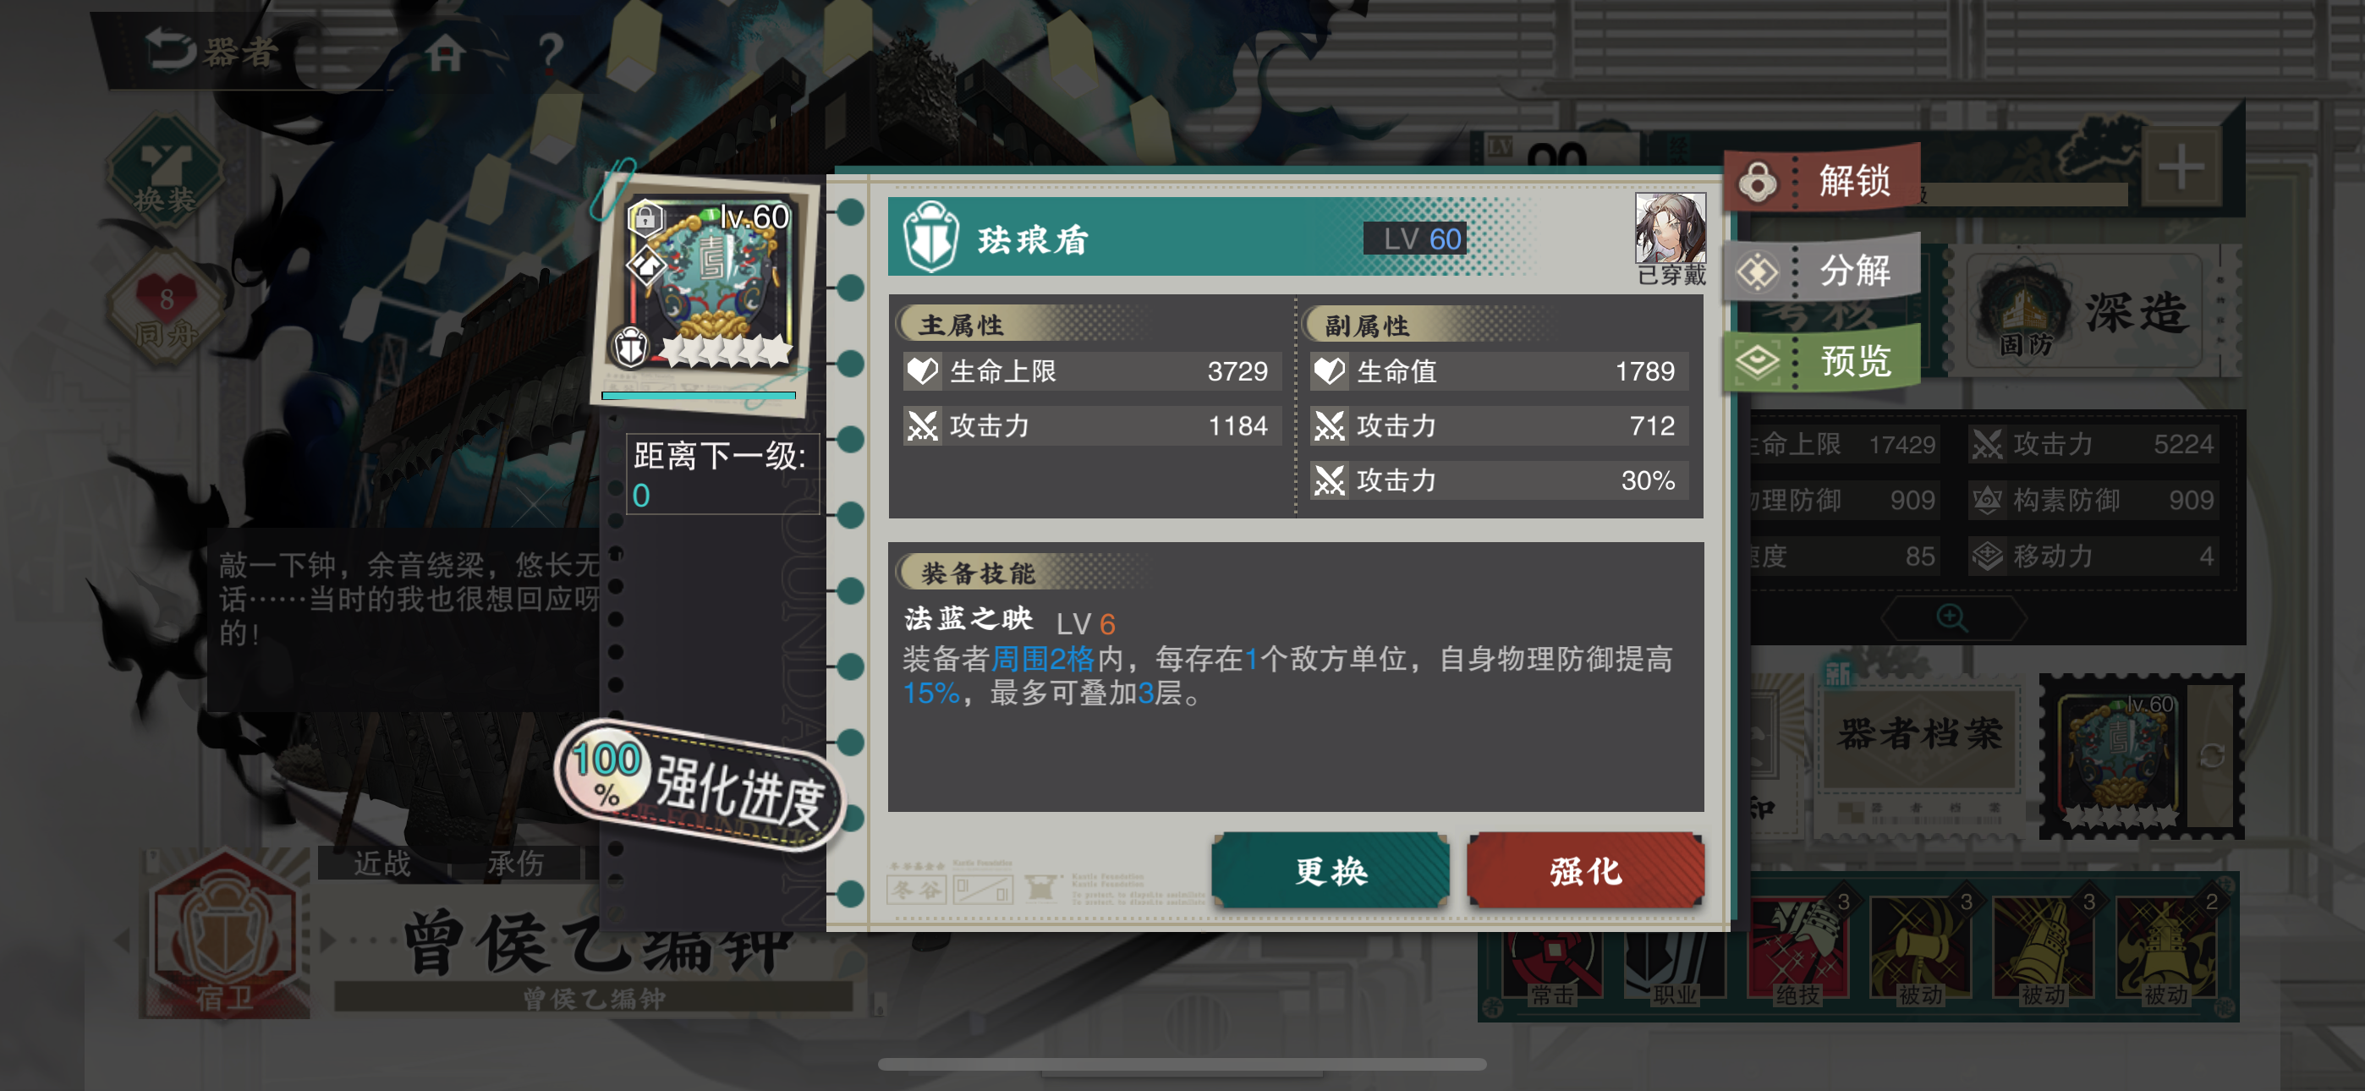The height and width of the screenshot is (1091, 2365).
Task: Switch to next character with right arrow
Action: [326, 940]
